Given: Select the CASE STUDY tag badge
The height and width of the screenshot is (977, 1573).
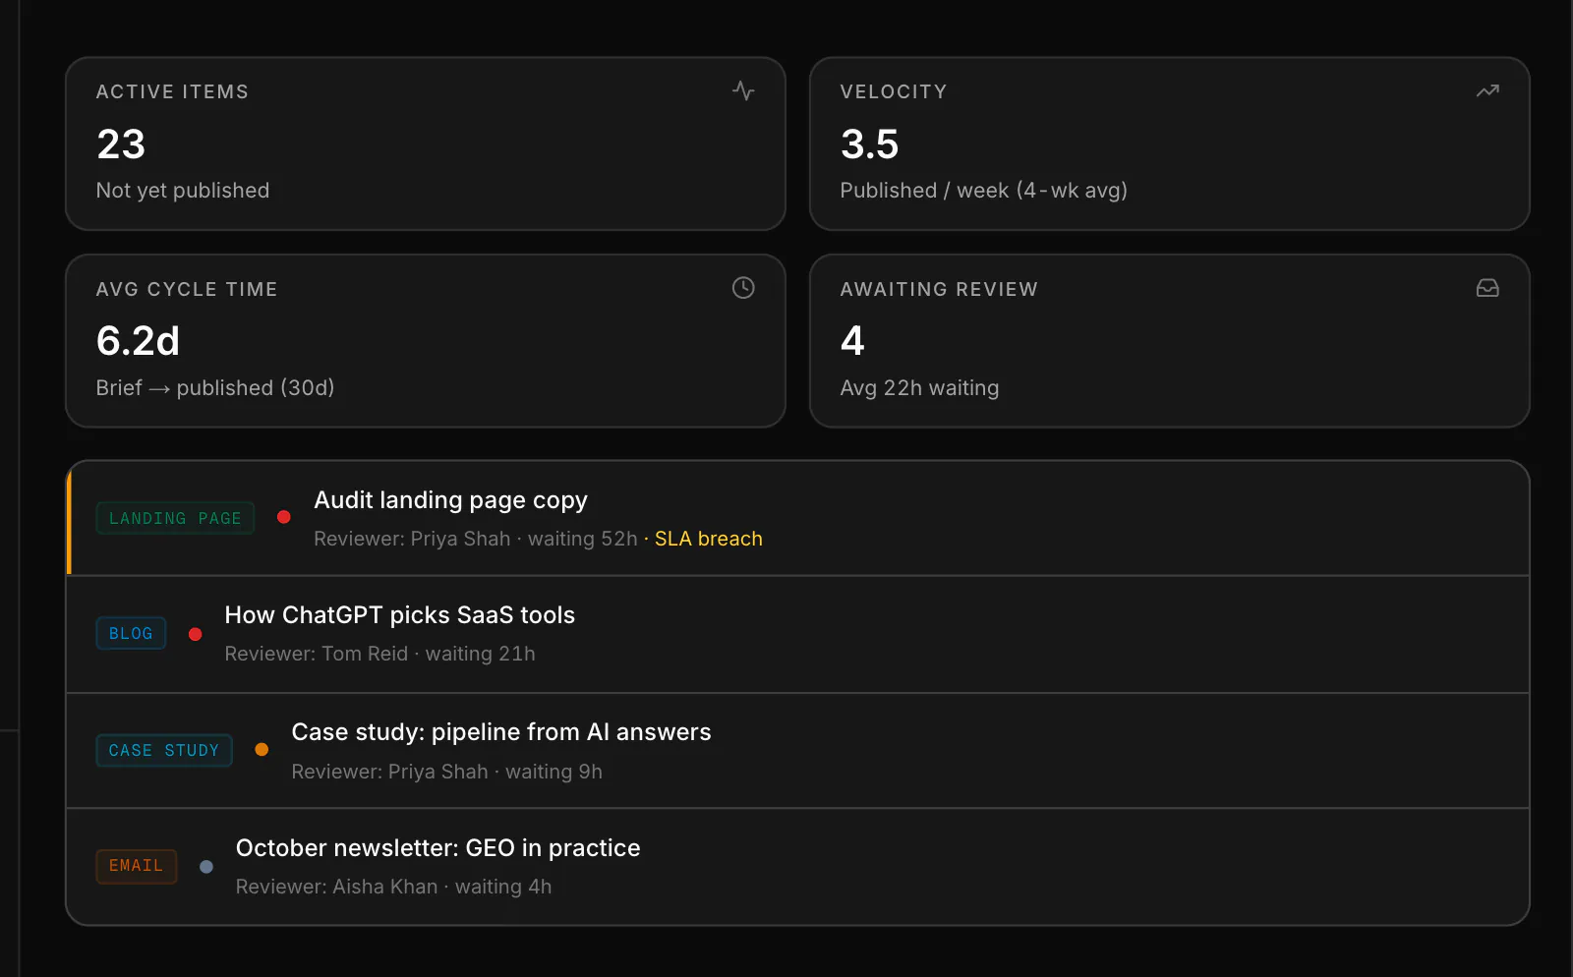Looking at the screenshot, I should pyautogui.click(x=164, y=750).
